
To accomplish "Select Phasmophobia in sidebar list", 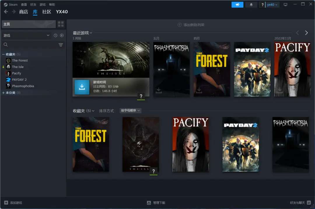I will point(23,86).
